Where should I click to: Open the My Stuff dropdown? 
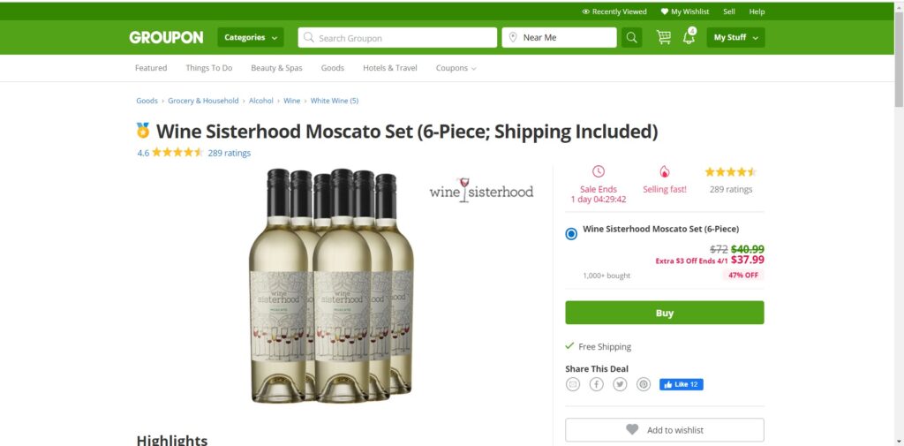pyautogui.click(x=735, y=37)
